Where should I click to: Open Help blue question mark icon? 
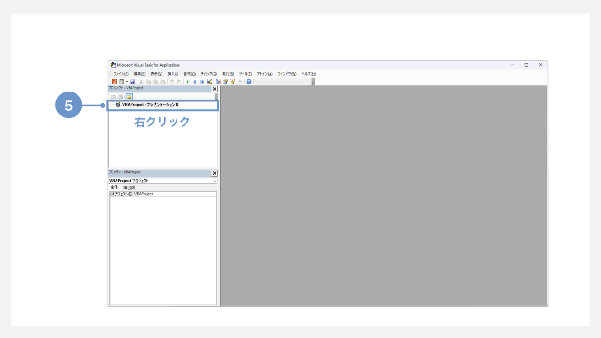click(x=249, y=82)
